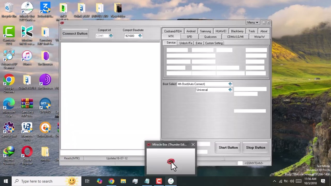Open Tor Browser icon beside iTunes
Image resolution: width=331 pixels, height=186 pixels.
(x=45, y=58)
